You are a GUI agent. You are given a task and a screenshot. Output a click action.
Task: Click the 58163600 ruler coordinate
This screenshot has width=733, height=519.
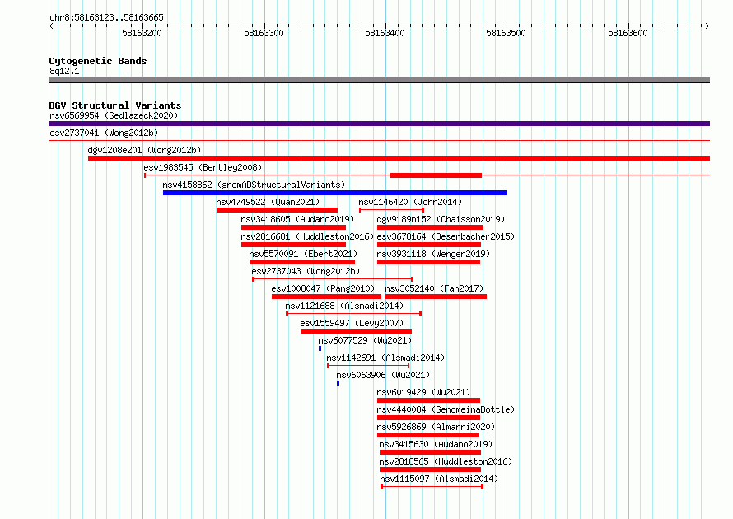[628, 33]
